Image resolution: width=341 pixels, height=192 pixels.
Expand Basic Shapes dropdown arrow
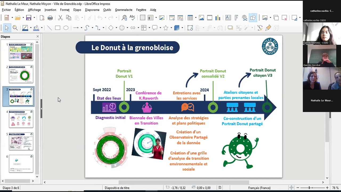tap(116, 28)
